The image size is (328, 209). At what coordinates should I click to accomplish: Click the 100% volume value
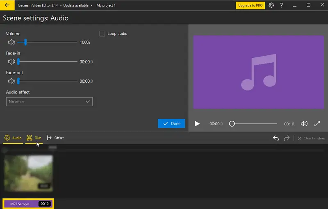point(85,42)
